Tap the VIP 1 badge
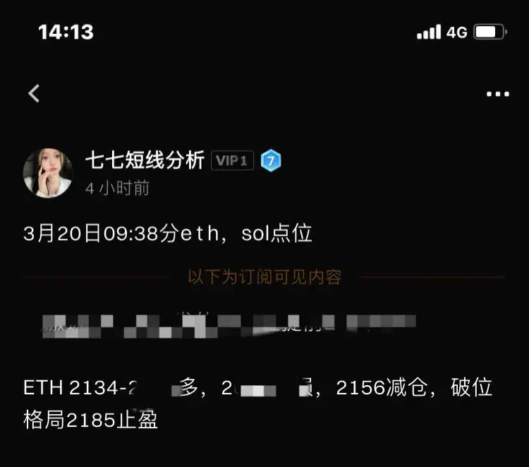529x467 pixels. pyautogui.click(x=232, y=161)
